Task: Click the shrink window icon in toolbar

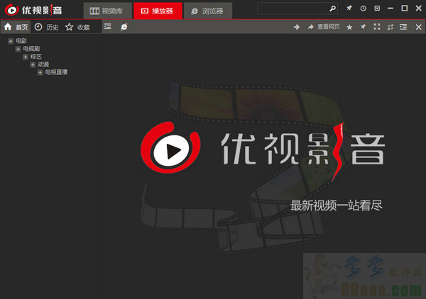Action: point(390,27)
